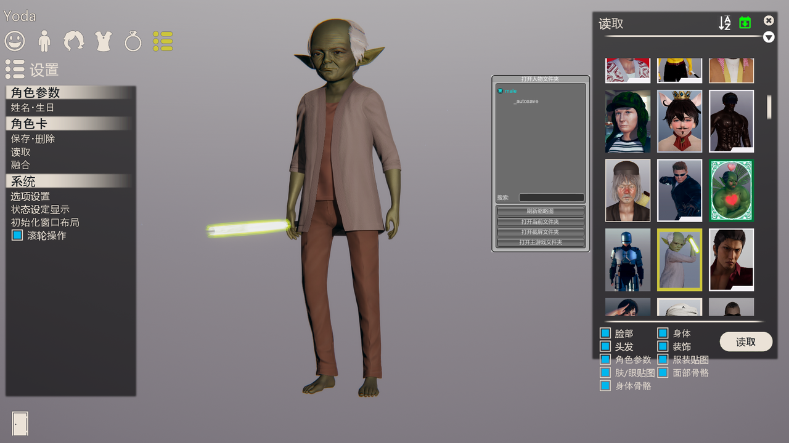Sort cards with the A-Z sort icon

pyautogui.click(x=725, y=23)
